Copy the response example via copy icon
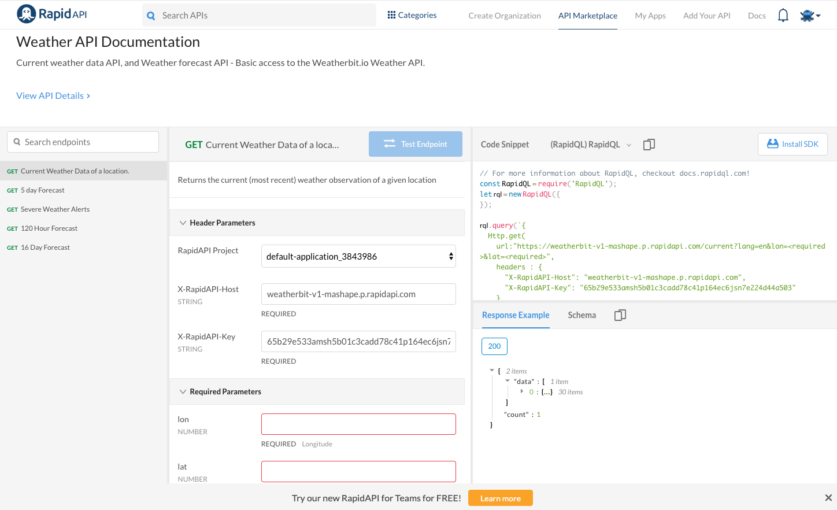 click(620, 315)
